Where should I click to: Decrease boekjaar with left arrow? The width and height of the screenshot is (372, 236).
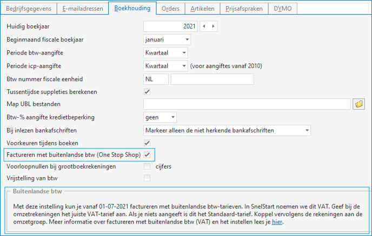click(204, 26)
